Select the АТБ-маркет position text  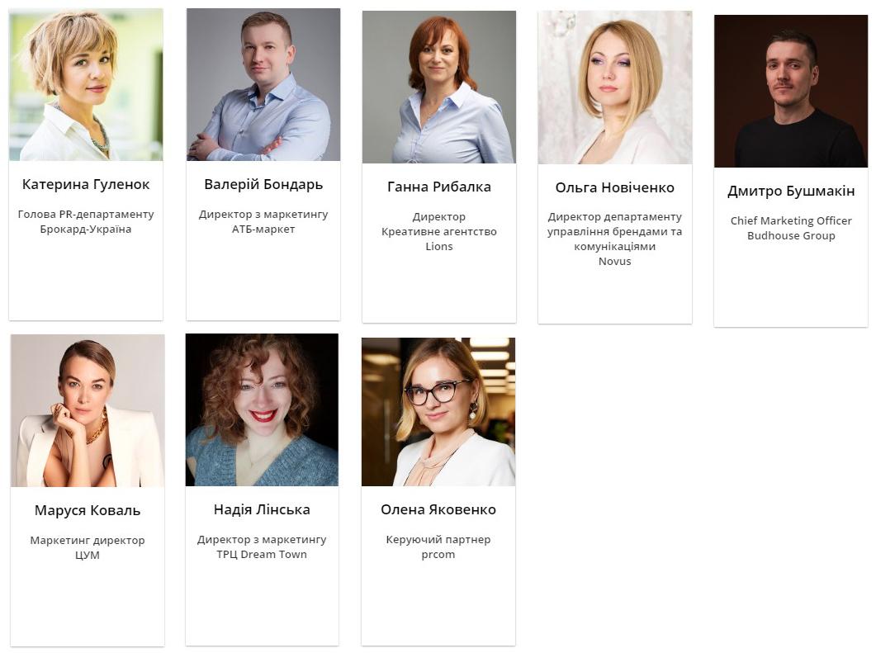click(263, 222)
